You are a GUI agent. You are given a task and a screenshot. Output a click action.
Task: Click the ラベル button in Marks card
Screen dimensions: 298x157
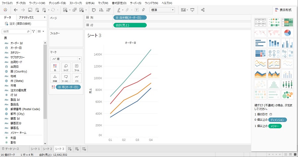click(77, 67)
